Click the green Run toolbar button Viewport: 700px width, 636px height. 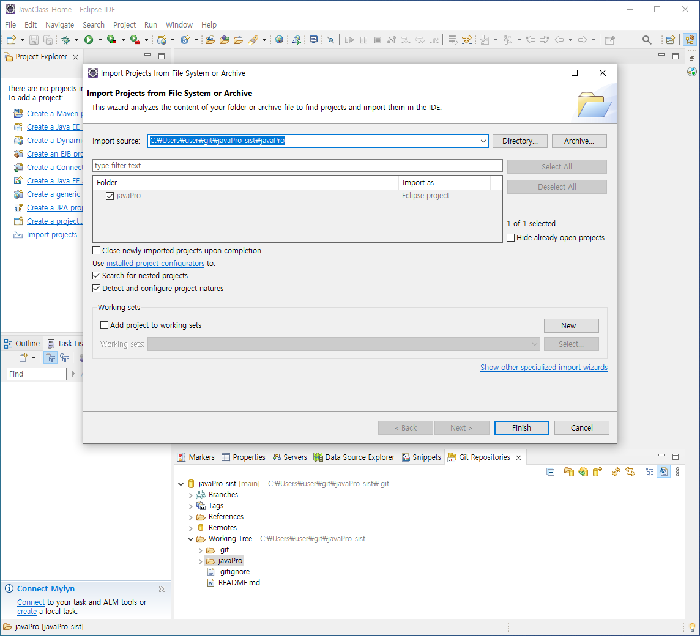pos(89,40)
